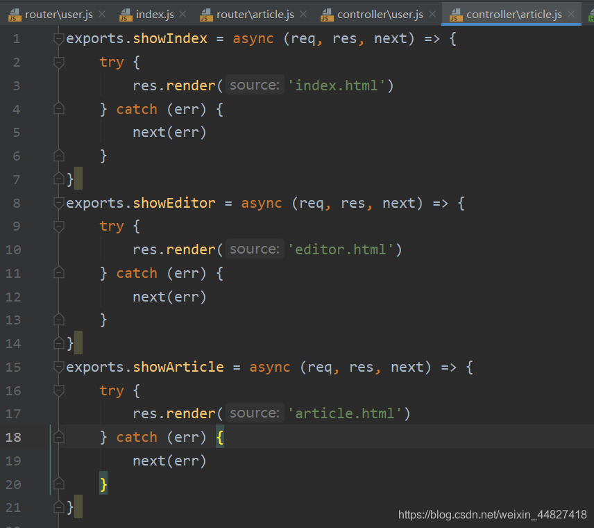The height and width of the screenshot is (528, 594).
Task: Close the controller\user.js tab
Action: coord(432,15)
